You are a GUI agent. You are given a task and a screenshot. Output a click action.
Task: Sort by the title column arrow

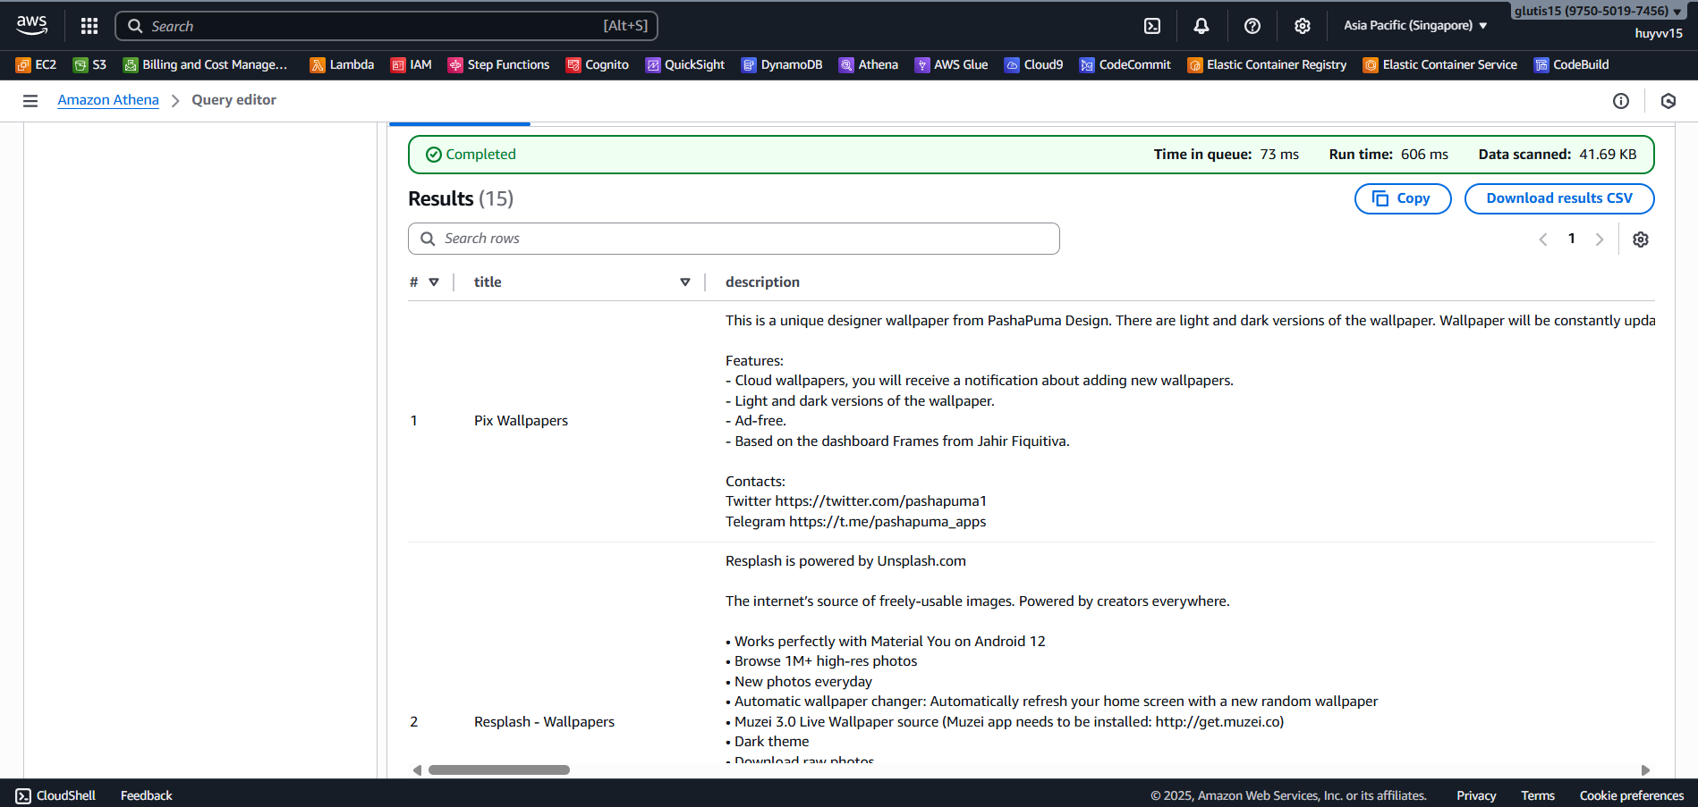[x=685, y=282]
